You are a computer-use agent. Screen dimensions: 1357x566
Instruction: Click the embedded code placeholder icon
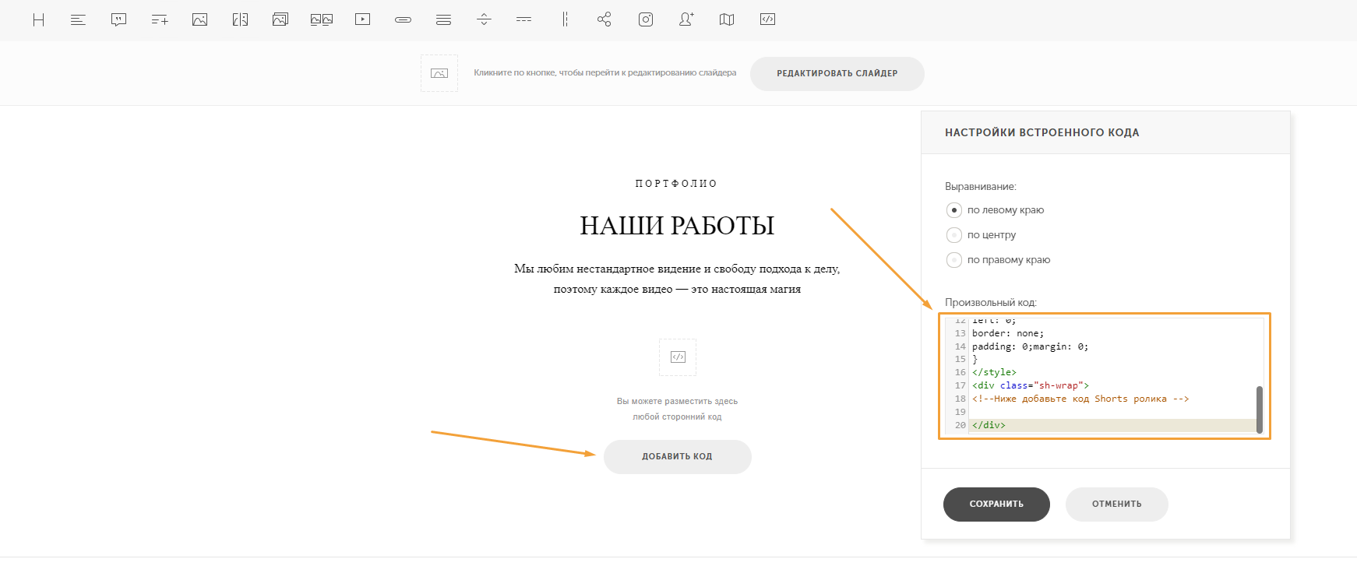(x=678, y=357)
